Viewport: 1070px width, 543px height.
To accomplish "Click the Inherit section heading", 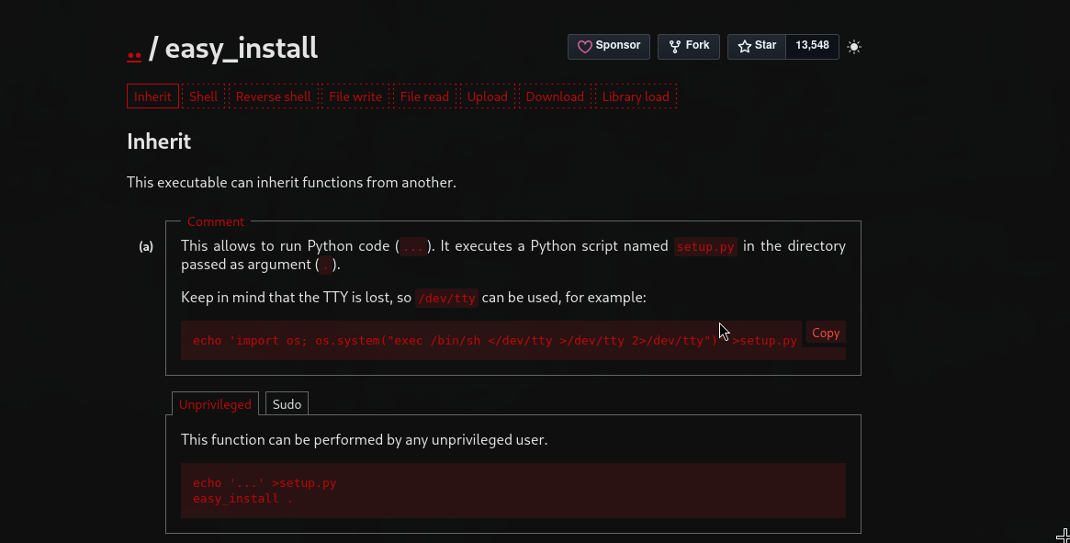I will [x=159, y=141].
